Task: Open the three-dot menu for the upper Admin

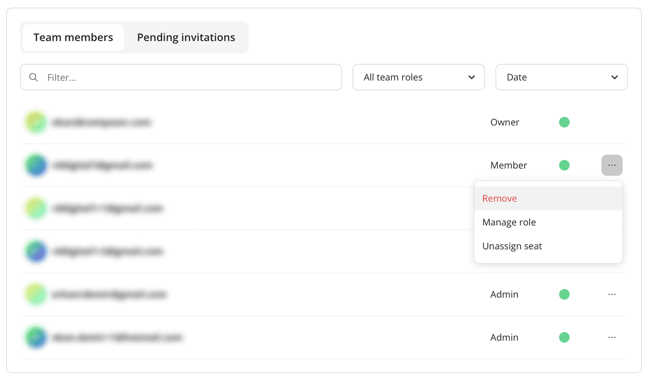Action: (x=612, y=294)
